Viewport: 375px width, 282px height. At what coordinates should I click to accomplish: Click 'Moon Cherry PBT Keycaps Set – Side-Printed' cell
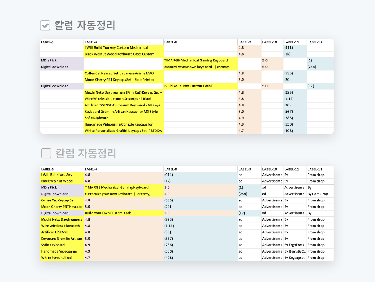coord(124,80)
